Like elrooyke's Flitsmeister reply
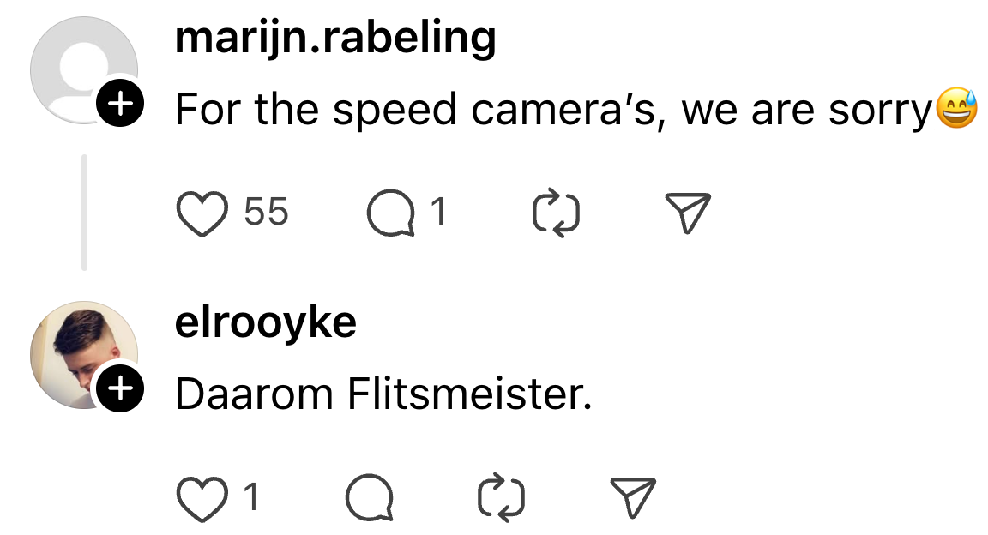Screen dimensions: 988x535 [200, 499]
